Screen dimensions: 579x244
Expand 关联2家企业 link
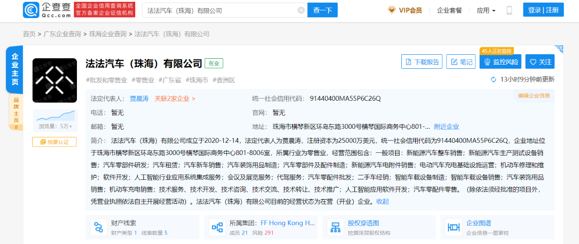click(175, 99)
